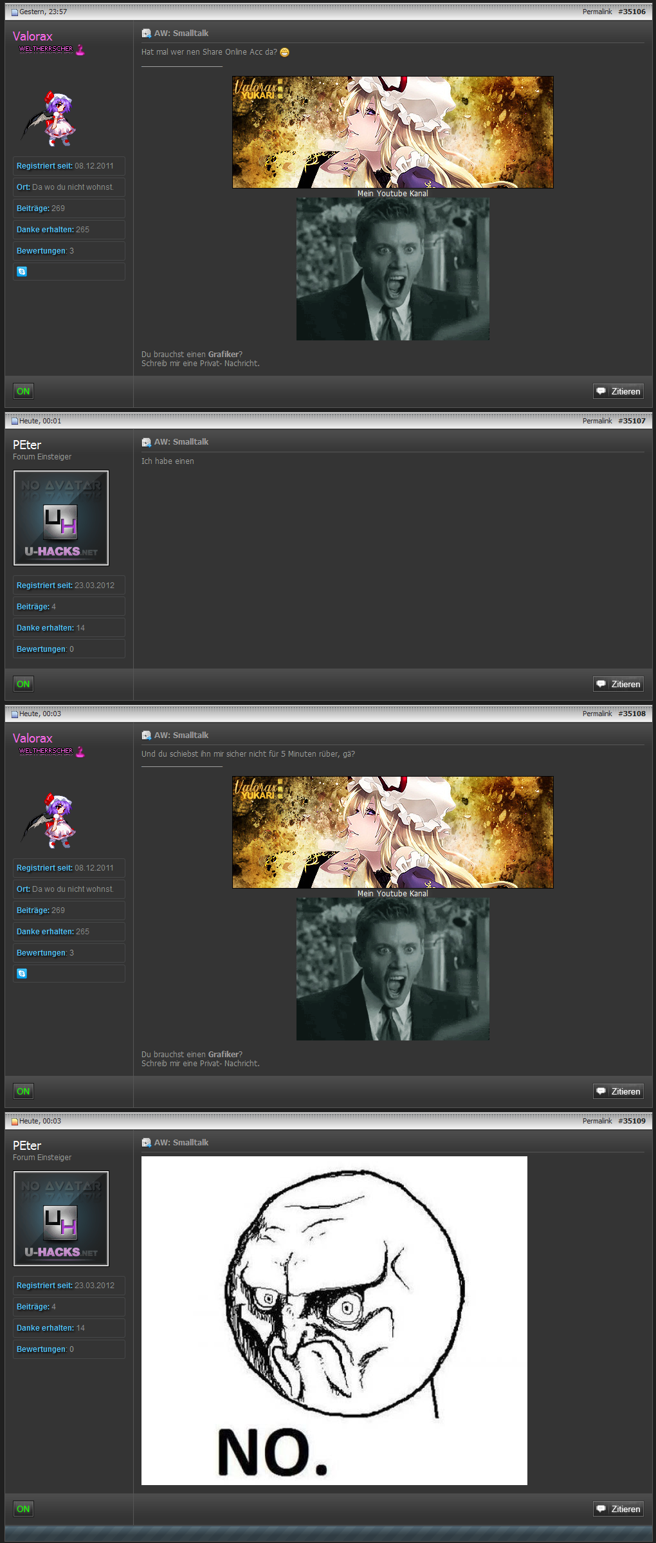Click "Ort: Da wo du nicht wohnst" in post #35106

pos(69,187)
